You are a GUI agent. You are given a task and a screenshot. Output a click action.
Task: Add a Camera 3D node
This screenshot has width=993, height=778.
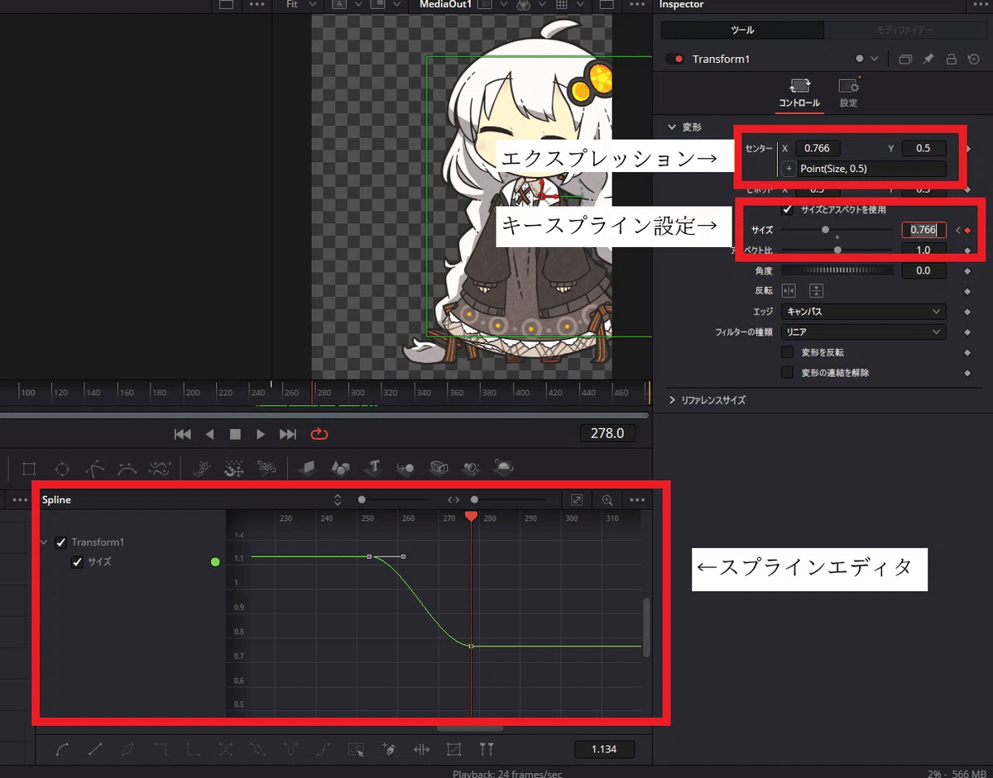click(439, 469)
